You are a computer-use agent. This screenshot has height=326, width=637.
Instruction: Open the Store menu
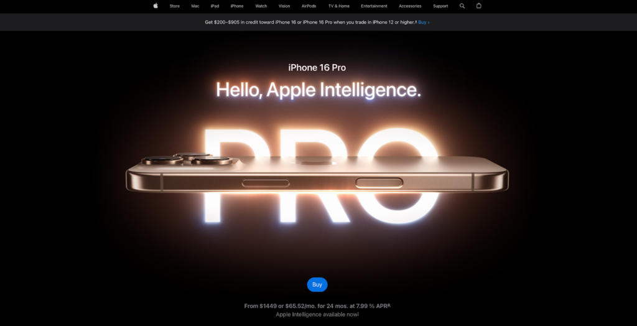tap(175, 6)
